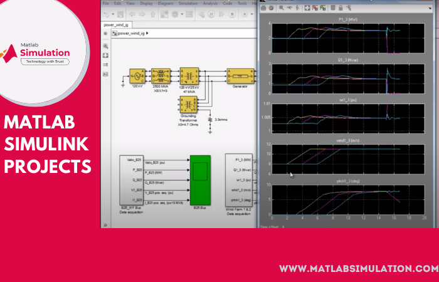The image size is (439, 282).
Task: Click the lock axes selection icon
Action: click(341, 8)
